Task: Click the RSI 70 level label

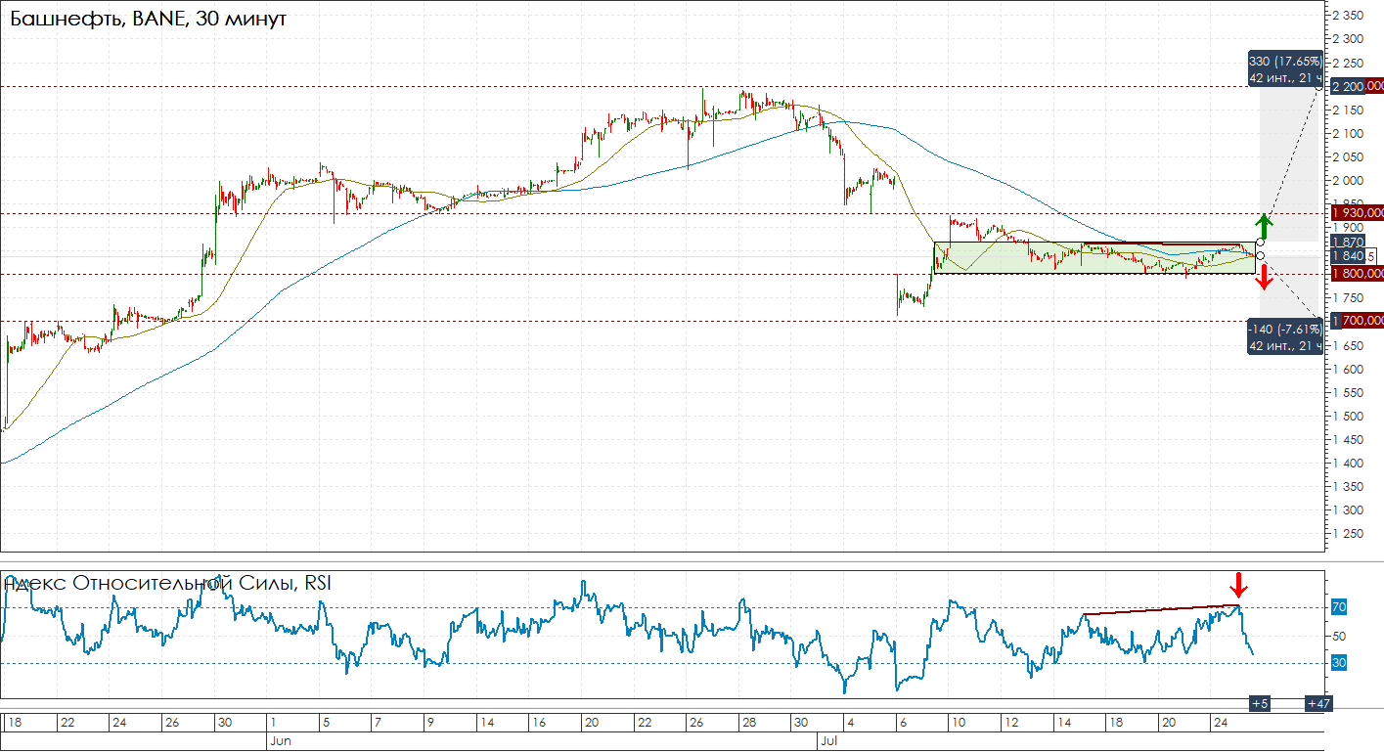Action: click(1339, 607)
